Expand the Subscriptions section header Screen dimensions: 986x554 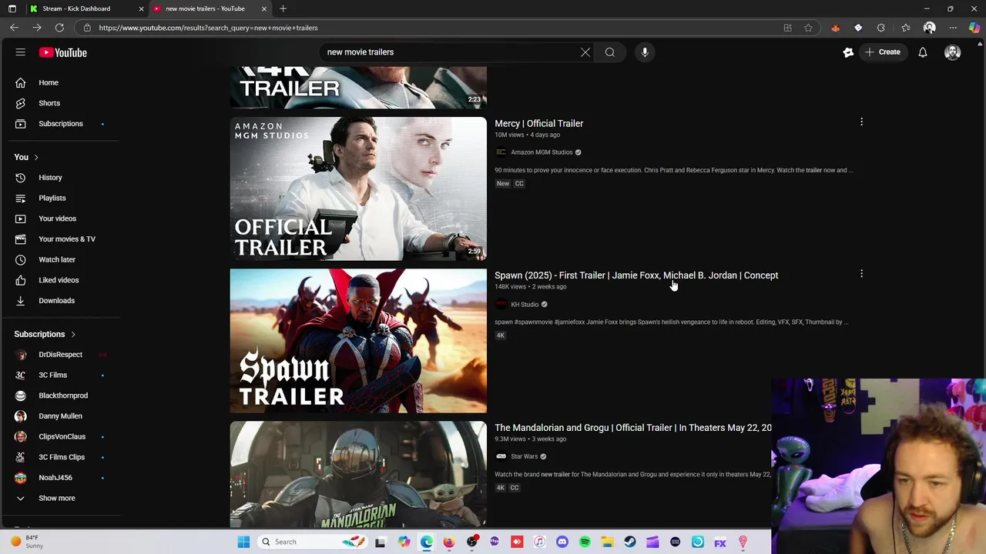click(x=45, y=334)
